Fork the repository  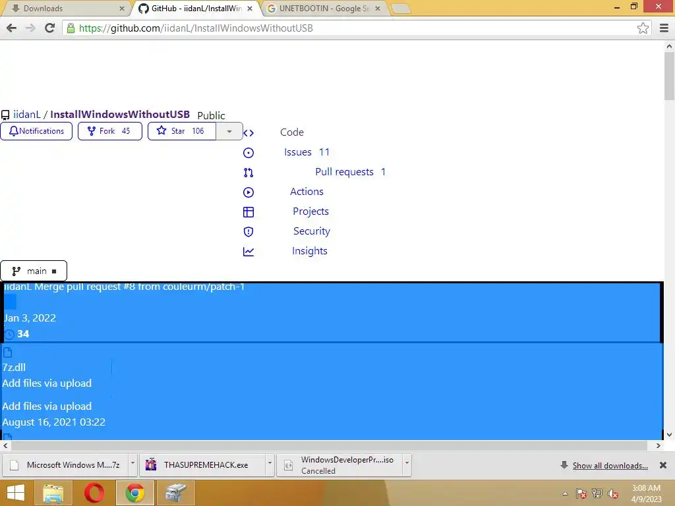110,131
